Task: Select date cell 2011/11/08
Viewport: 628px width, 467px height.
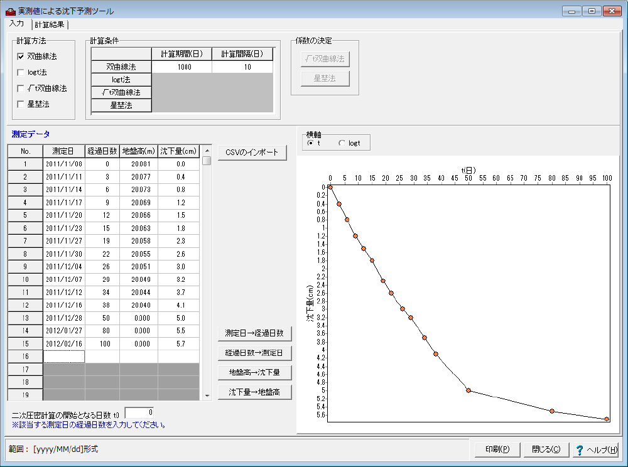Action: click(x=64, y=164)
